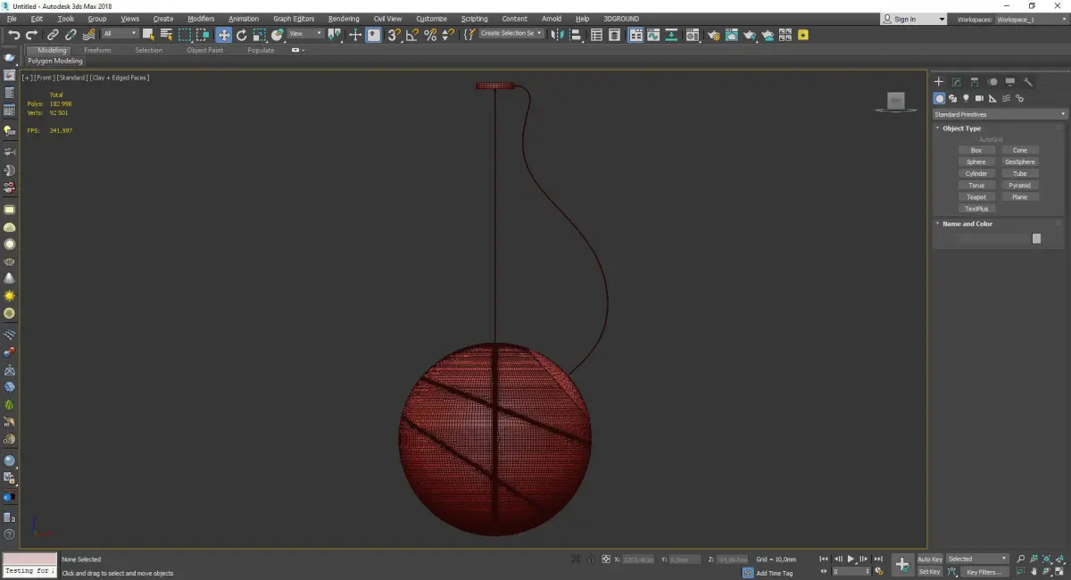Collapse the Object Type rollout
Viewport: 1071px width, 580px height.
coord(961,128)
